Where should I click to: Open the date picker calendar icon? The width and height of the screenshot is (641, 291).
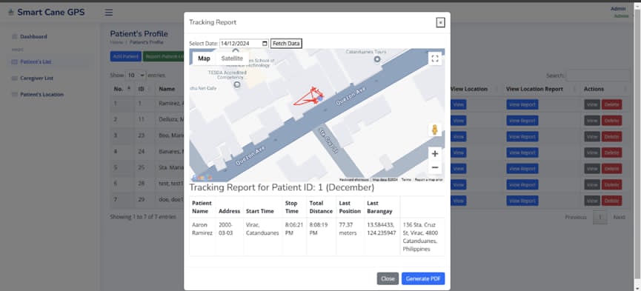click(x=265, y=44)
